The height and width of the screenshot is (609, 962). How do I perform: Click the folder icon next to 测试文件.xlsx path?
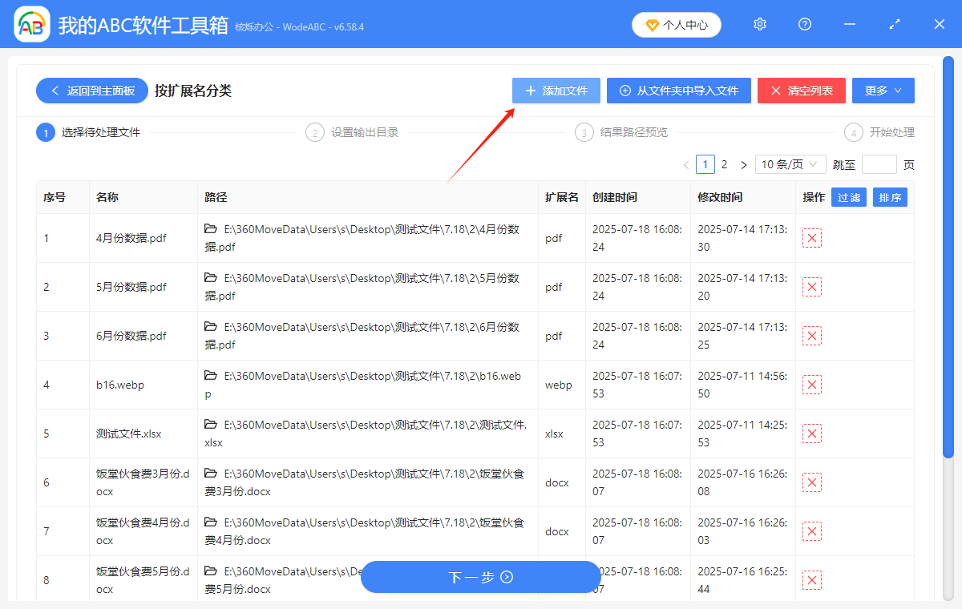tap(212, 425)
